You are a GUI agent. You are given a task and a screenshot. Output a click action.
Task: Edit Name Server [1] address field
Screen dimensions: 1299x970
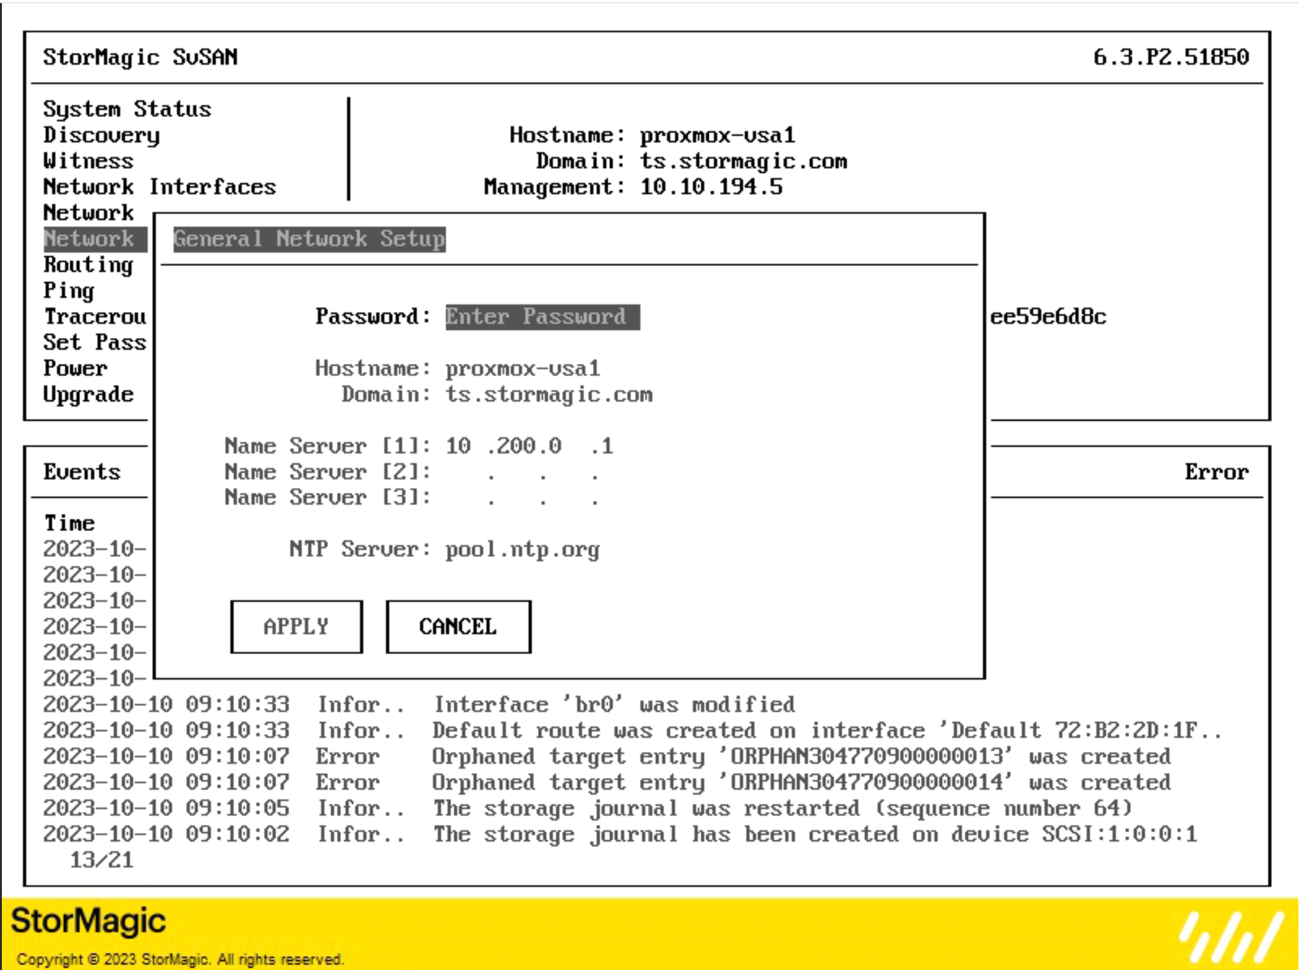coord(530,446)
